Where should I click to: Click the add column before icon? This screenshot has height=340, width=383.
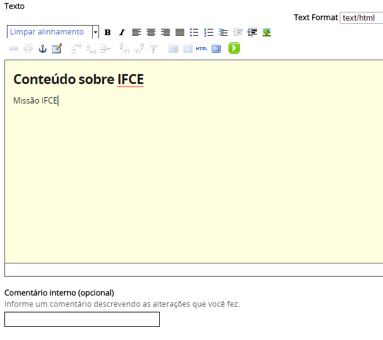pyautogui.click(x=124, y=49)
